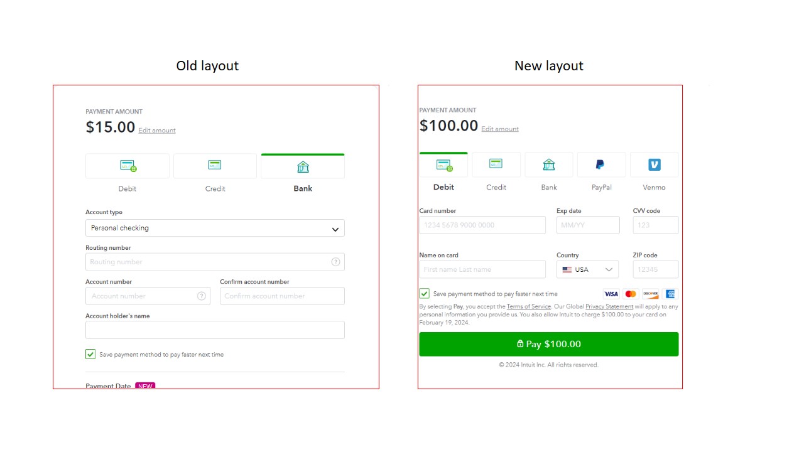Select Credit icon in old layout

coord(215,166)
